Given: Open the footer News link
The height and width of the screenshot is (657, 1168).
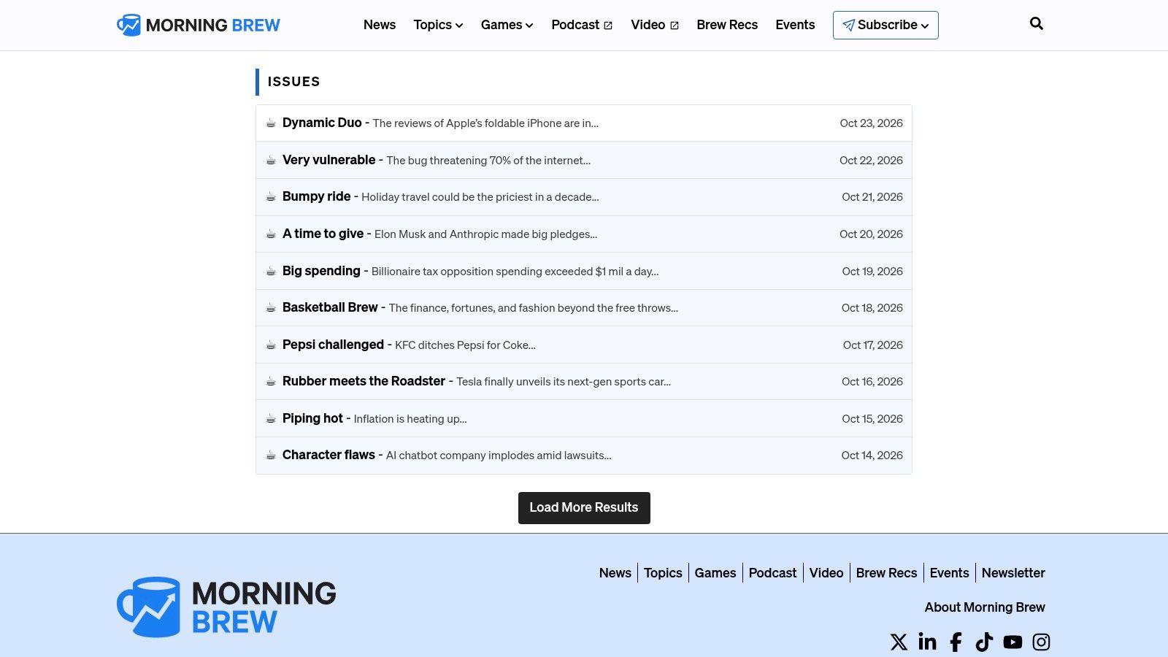Looking at the screenshot, I should pos(615,573).
